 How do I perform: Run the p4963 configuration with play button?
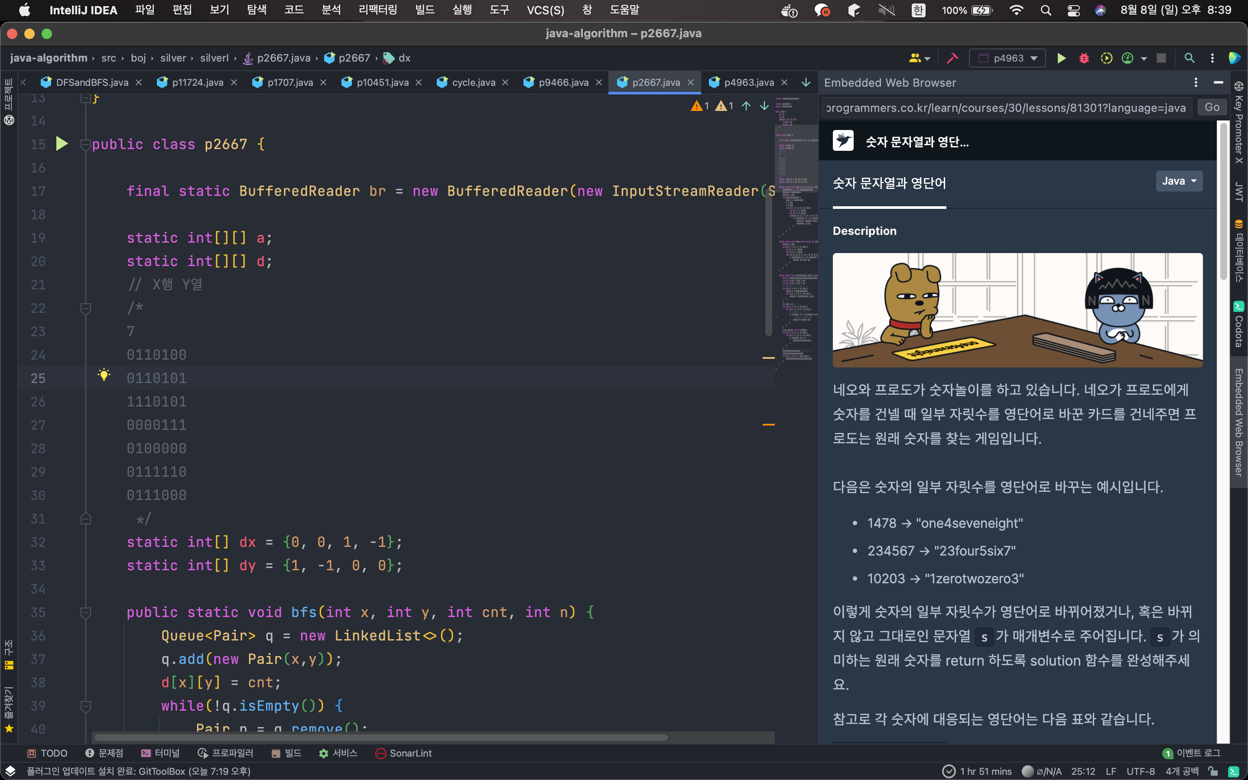click(1061, 58)
